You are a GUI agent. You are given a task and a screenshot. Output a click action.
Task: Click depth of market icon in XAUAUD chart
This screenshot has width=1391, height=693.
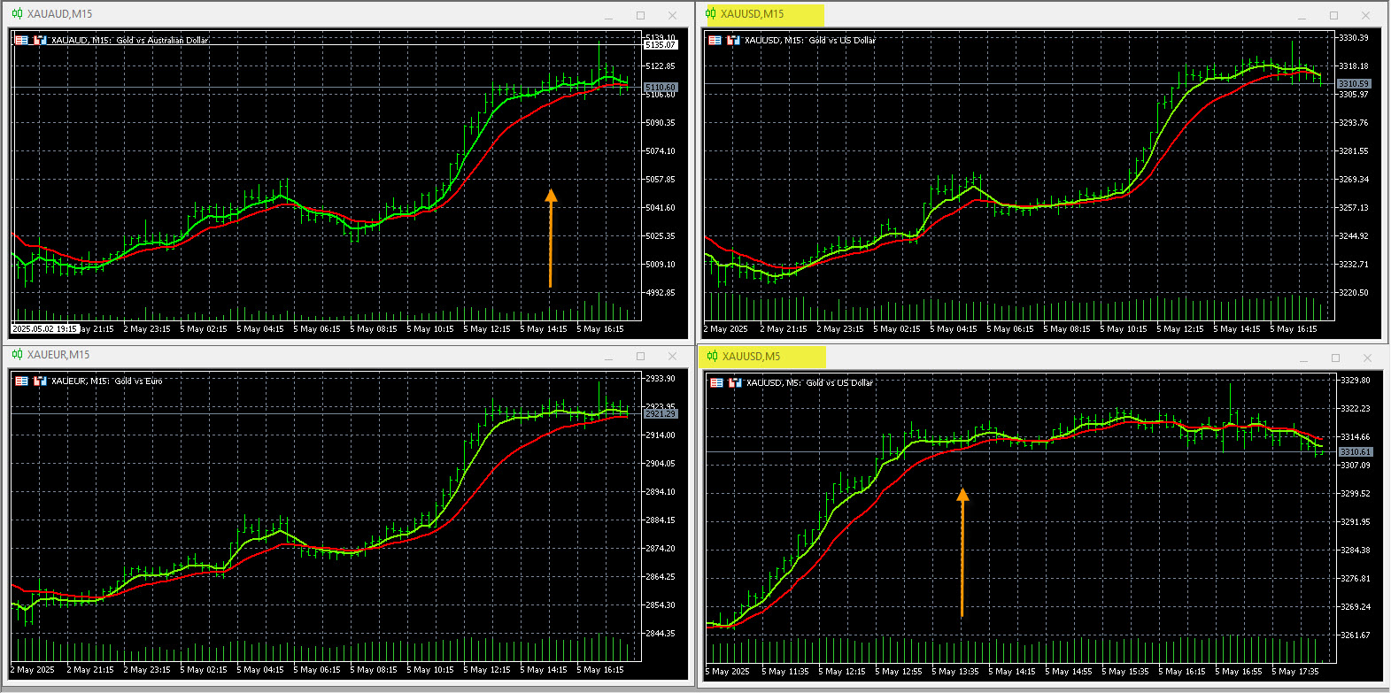[x=40, y=40]
